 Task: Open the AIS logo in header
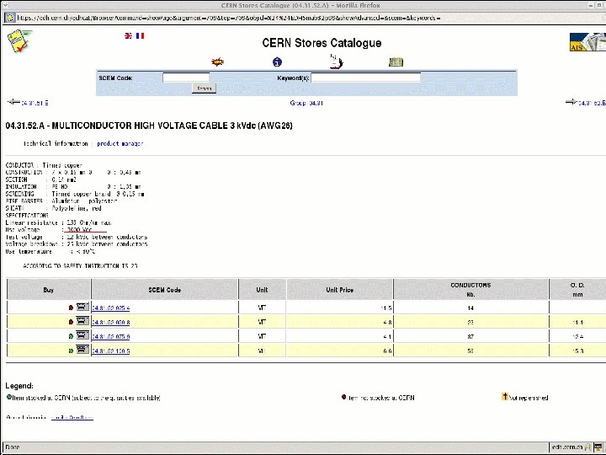(x=587, y=42)
